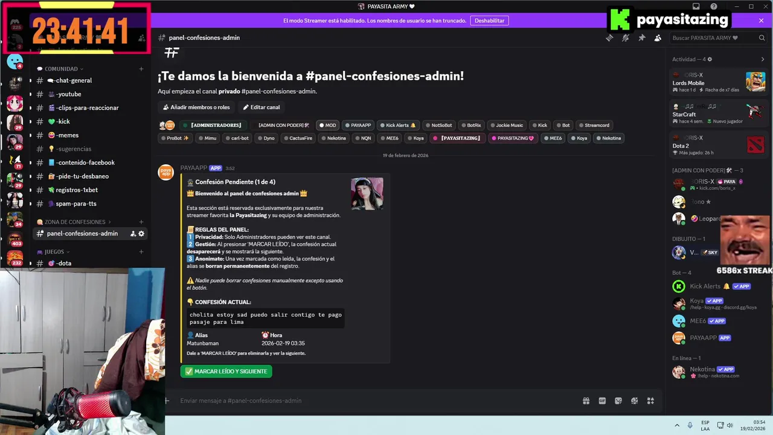This screenshot has height=435, width=773.
Task: Open the apps launcher icon
Action: pyautogui.click(x=650, y=401)
